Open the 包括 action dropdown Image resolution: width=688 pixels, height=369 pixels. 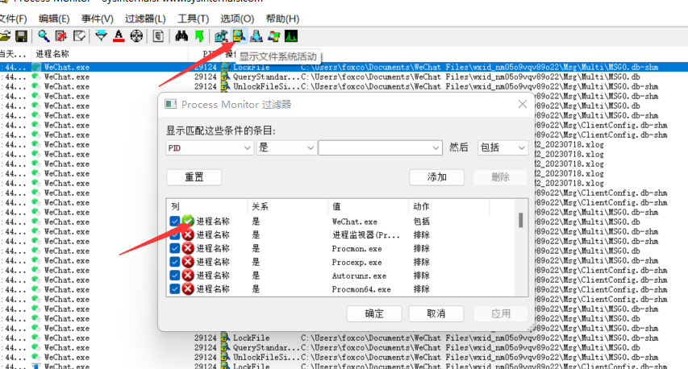[x=502, y=147]
